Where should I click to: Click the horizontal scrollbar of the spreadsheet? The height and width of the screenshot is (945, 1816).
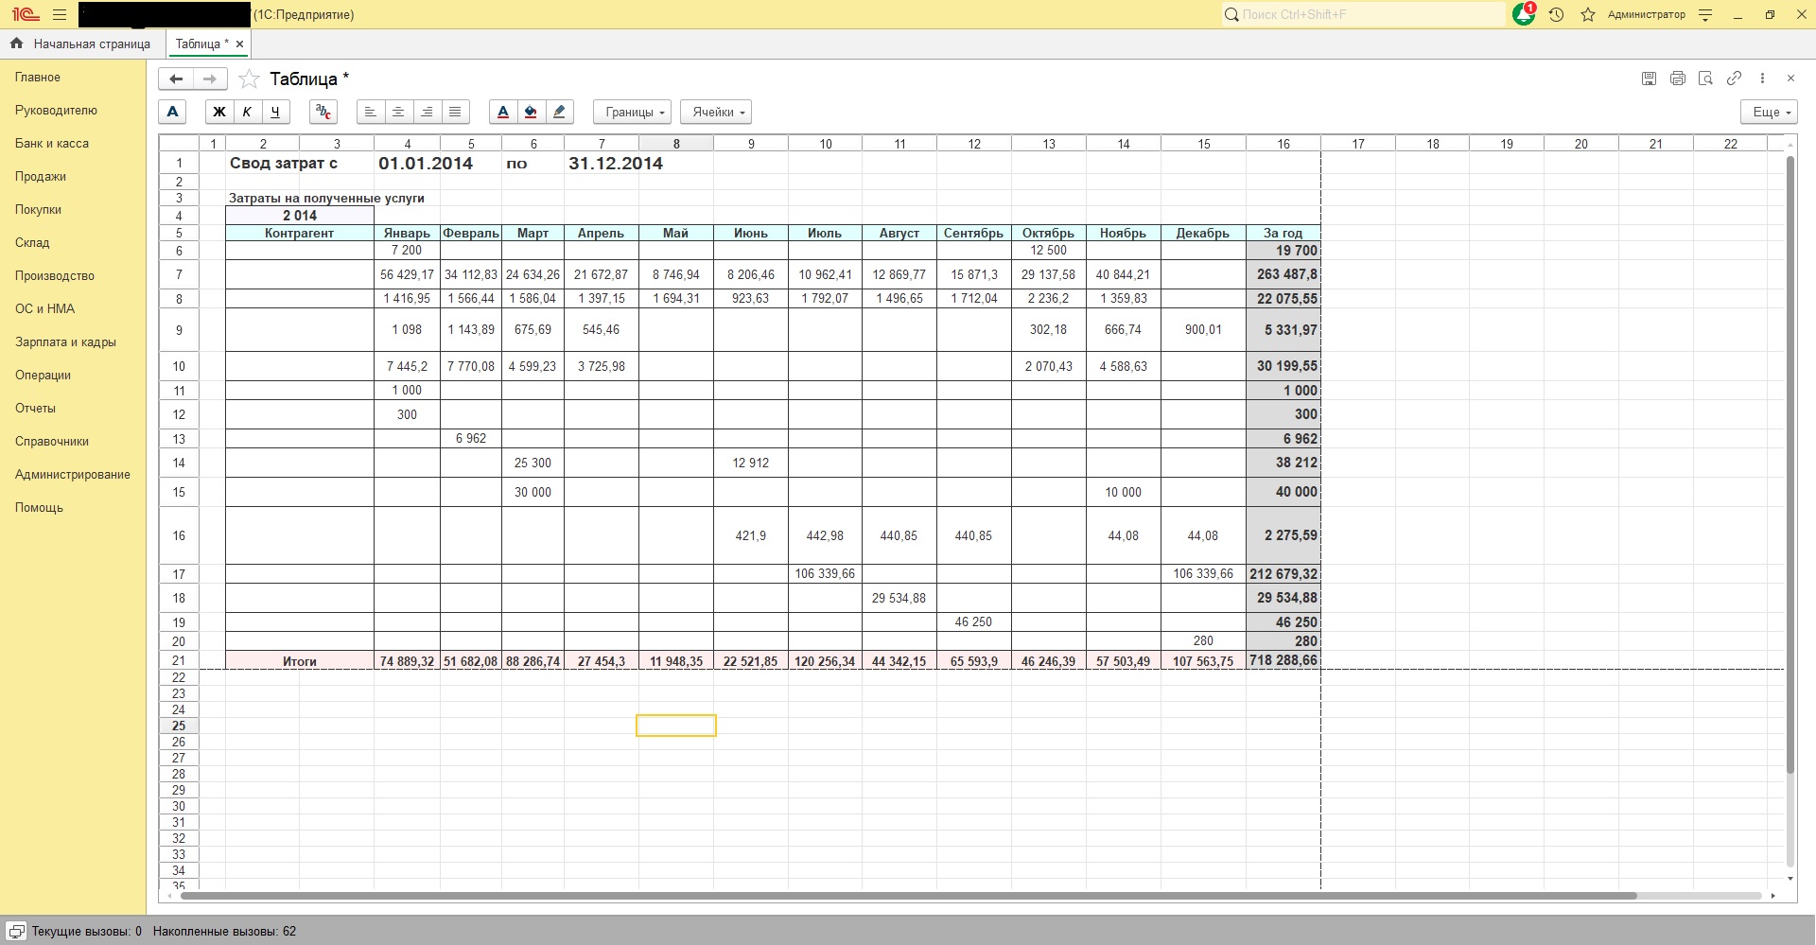pos(908,895)
